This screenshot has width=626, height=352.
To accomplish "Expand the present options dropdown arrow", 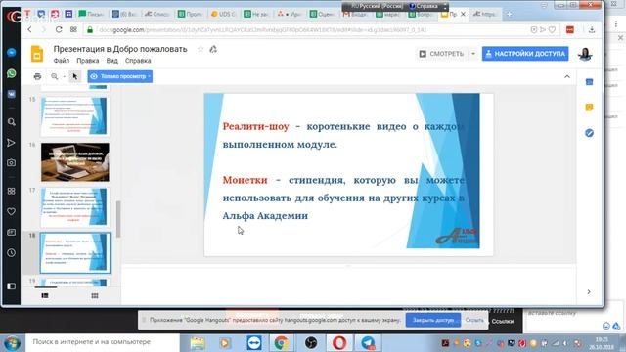I will click(473, 54).
